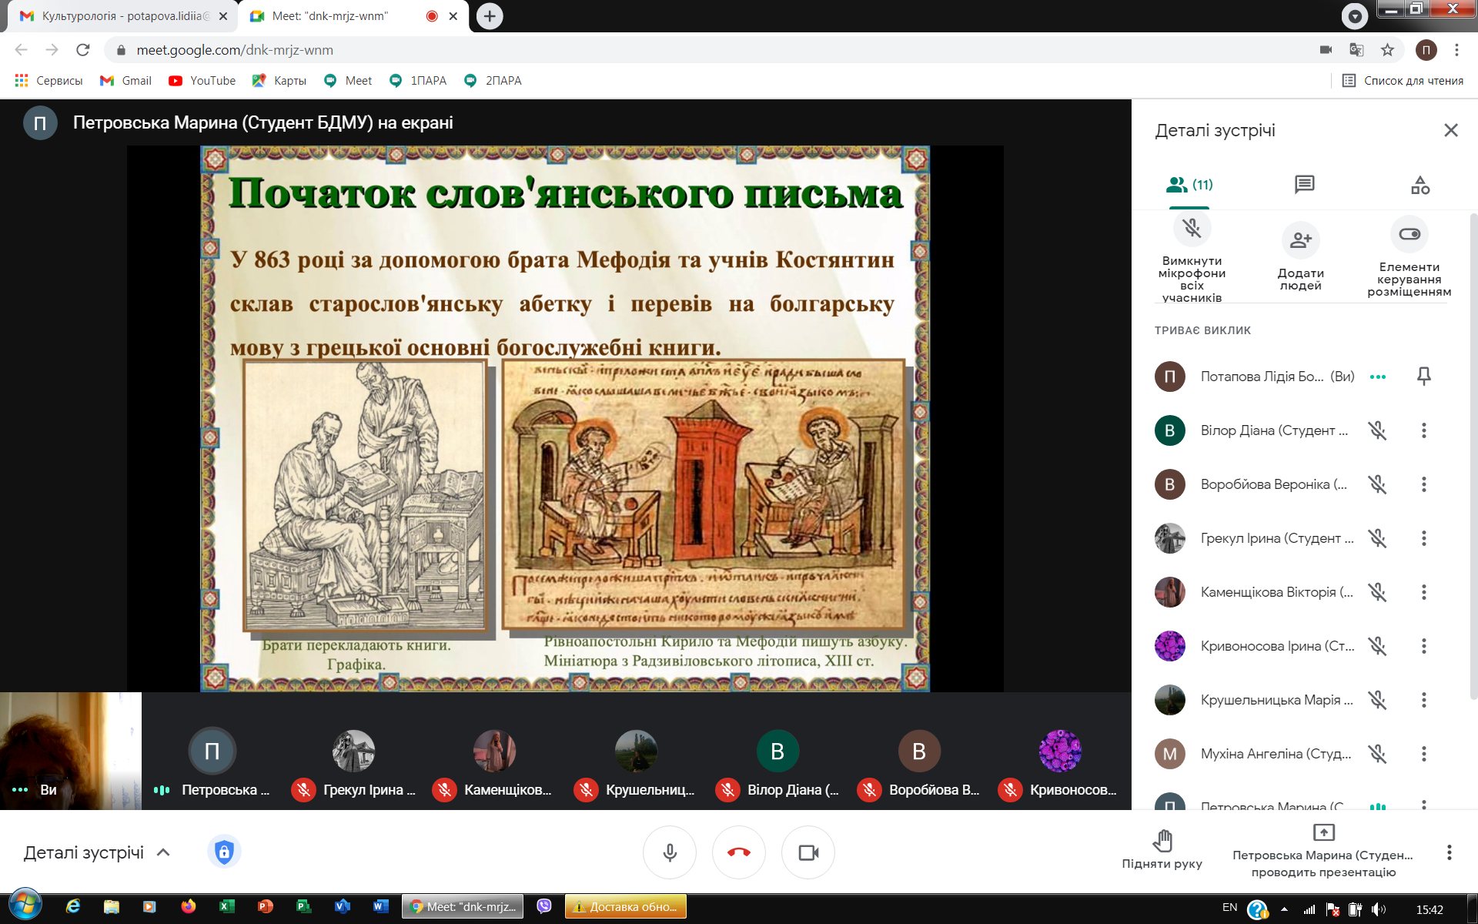Mute Кривоносова Ірина's microphone in list
The image size is (1478, 924).
(x=1377, y=646)
